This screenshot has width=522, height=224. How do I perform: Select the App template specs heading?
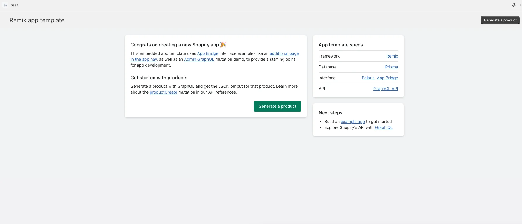(341, 45)
